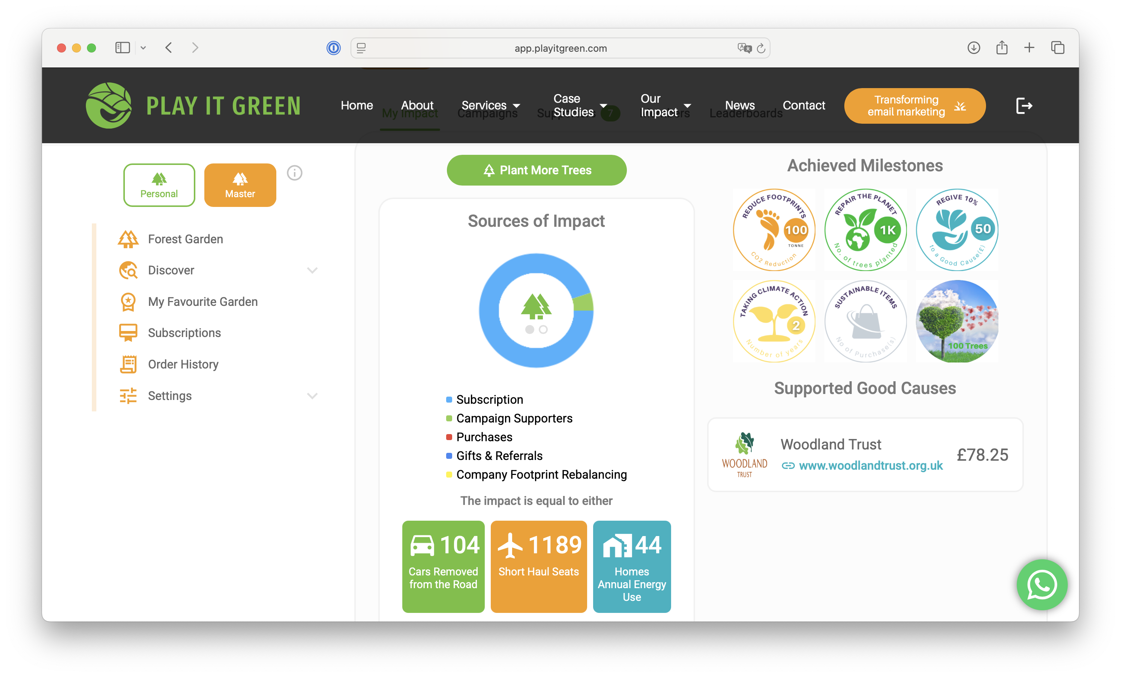Image resolution: width=1121 pixels, height=677 pixels.
Task: Click the Transforming email marketing banner
Action: coord(914,106)
